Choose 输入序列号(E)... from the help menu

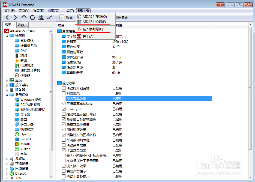[96, 29]
